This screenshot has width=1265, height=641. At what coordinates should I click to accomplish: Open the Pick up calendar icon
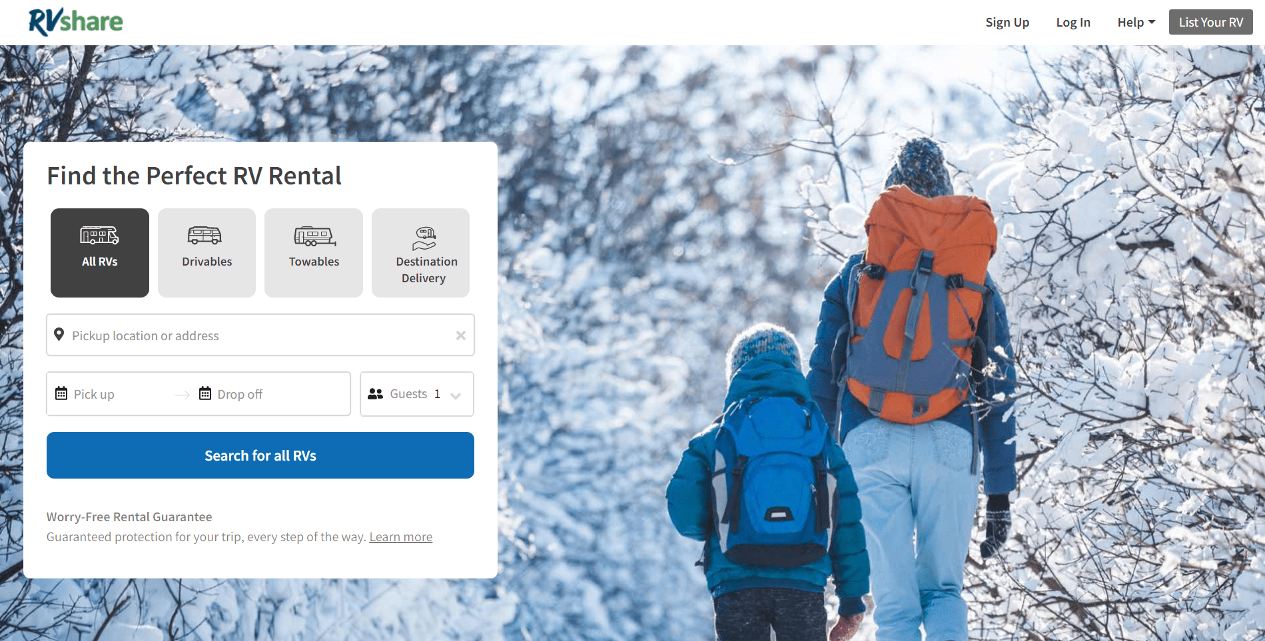pyautogui.click(x=61, y=393)
